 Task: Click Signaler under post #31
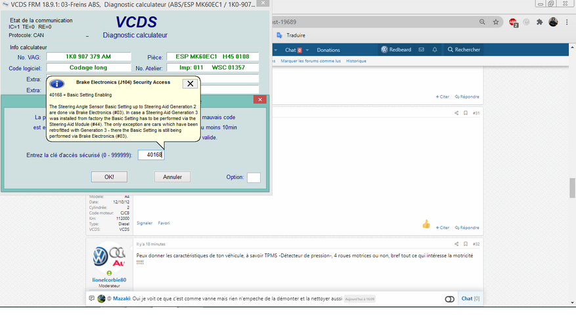point(144,223)
